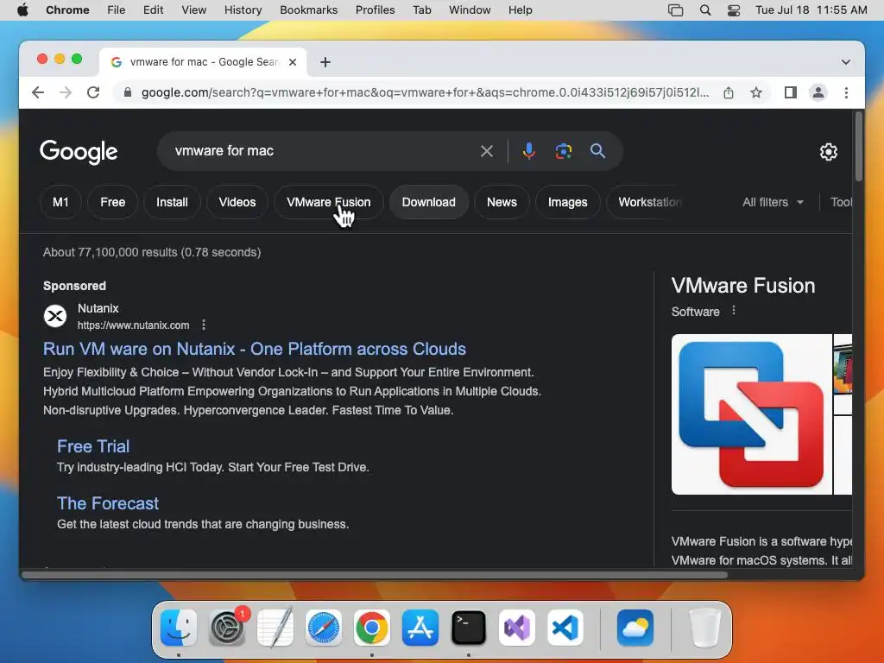Viewport: 884px width, 663px height.
Task: Expand tab search chevron
Action: point(846,62)
